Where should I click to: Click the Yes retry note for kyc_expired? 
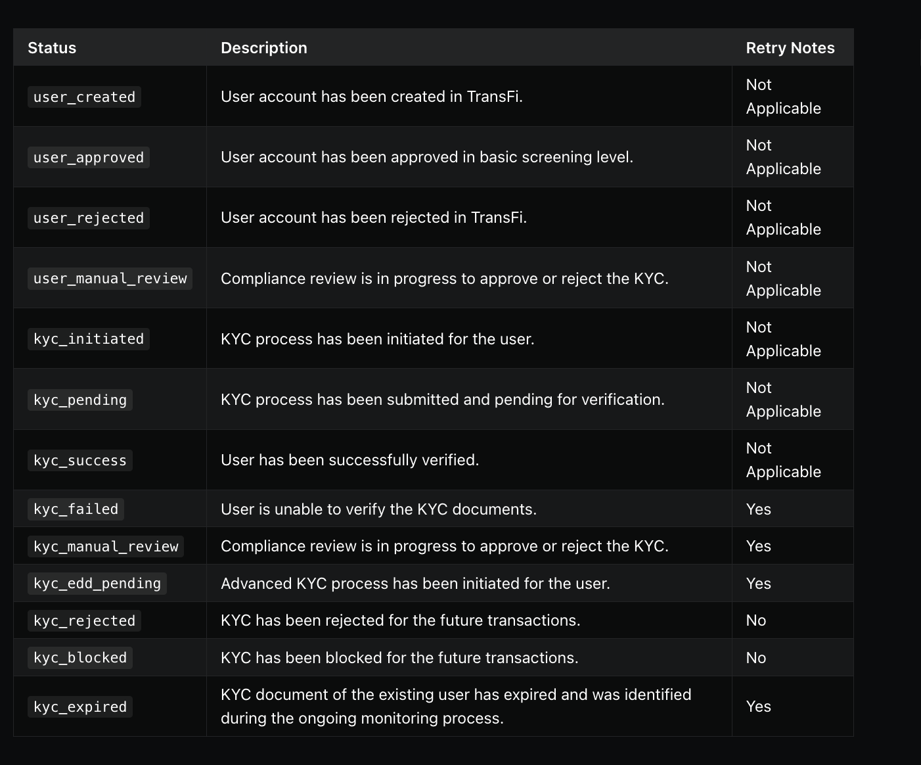click(759, 707)
